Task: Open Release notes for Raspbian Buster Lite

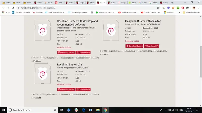Action: [x=64, y=84]
